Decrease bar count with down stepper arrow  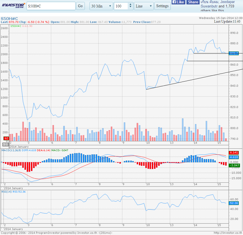[130, 7]
